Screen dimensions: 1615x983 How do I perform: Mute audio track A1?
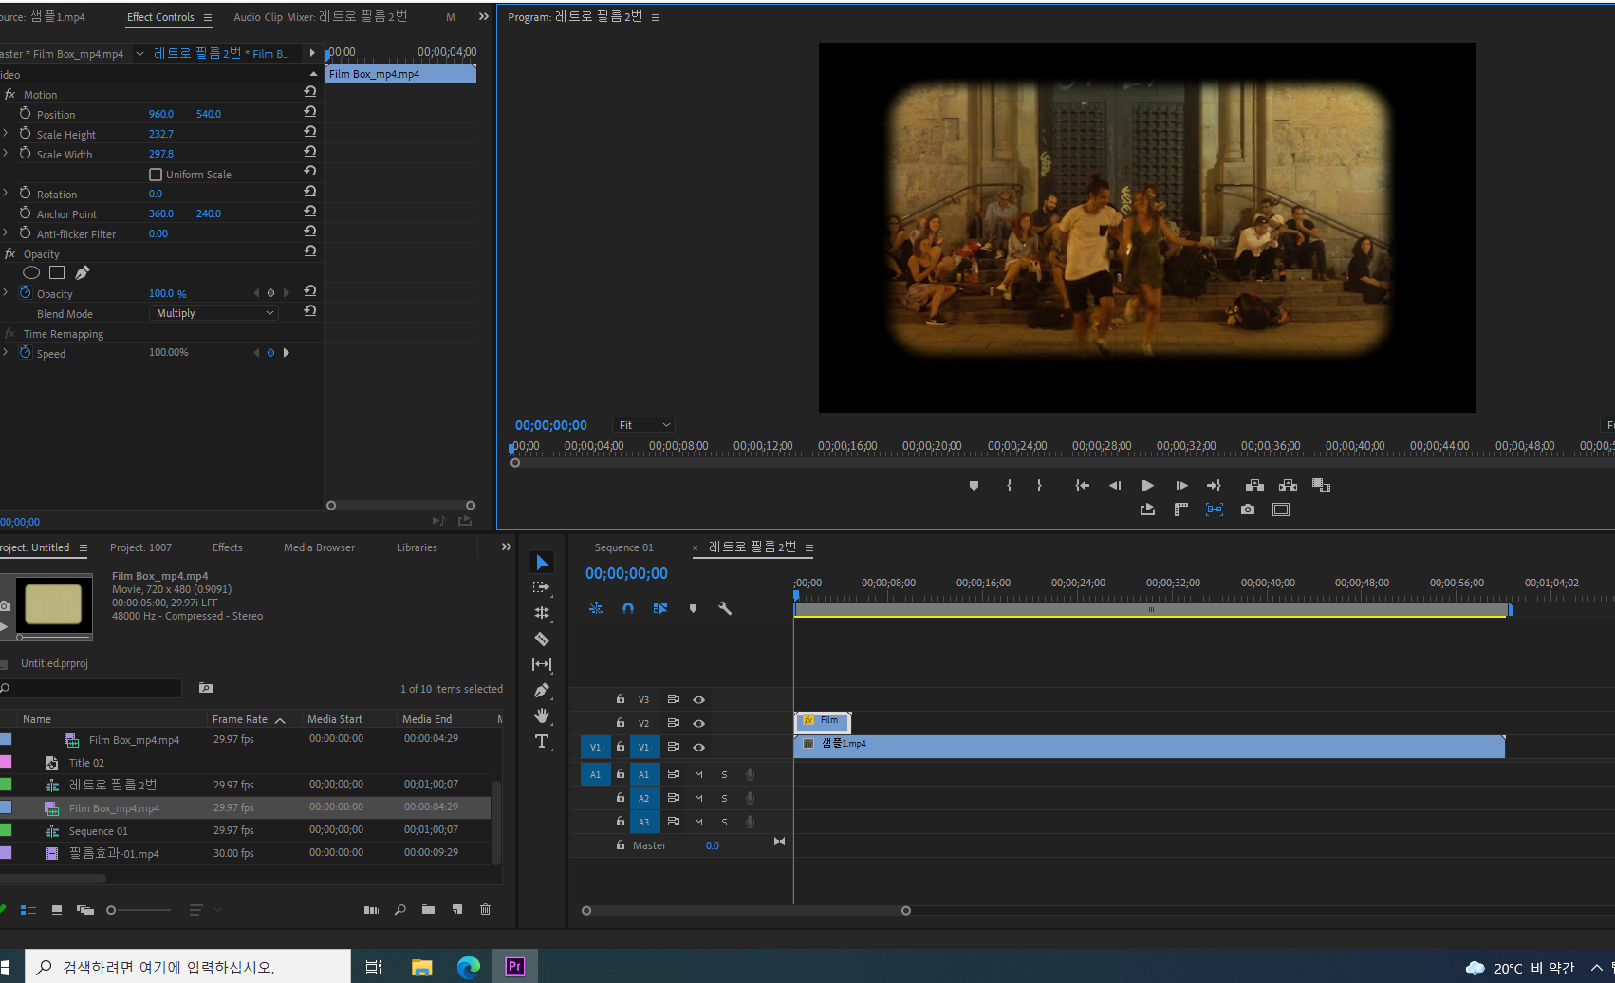(699, 774)
